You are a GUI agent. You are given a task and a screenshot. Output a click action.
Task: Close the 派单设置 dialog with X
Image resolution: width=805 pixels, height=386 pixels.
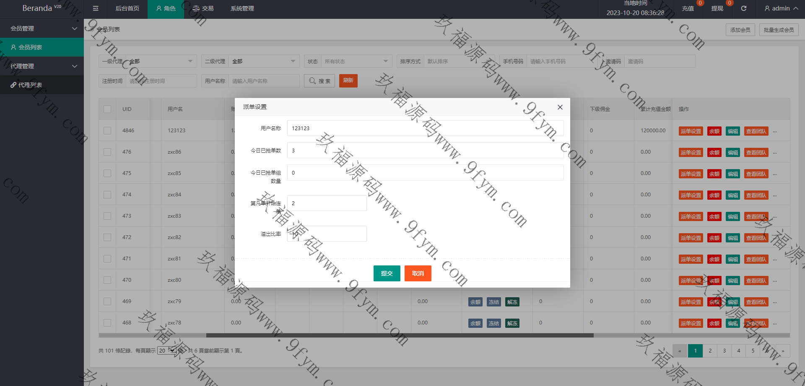click(x=560, y=107)
